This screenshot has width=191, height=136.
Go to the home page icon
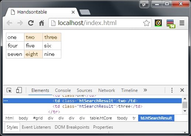tap(42, 23)
